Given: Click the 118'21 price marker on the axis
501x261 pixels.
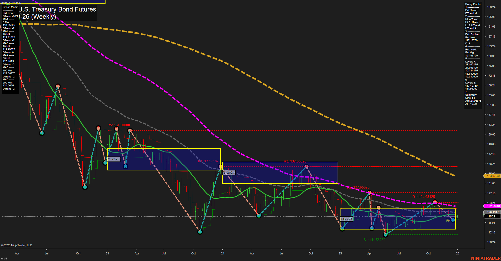Looking at the screenshot, I should coord(492,216).
